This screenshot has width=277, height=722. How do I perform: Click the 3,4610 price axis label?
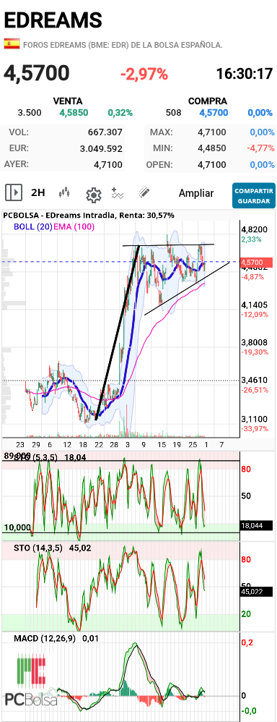coord(254,381)
